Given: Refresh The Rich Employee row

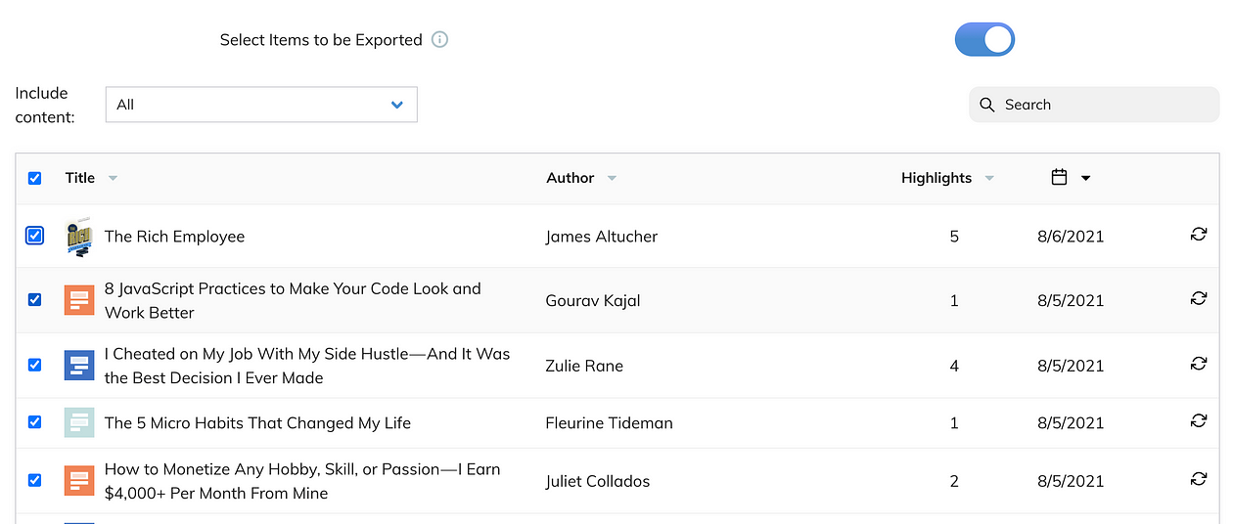Looking at the screenshot, I should tap(1199, 235).
